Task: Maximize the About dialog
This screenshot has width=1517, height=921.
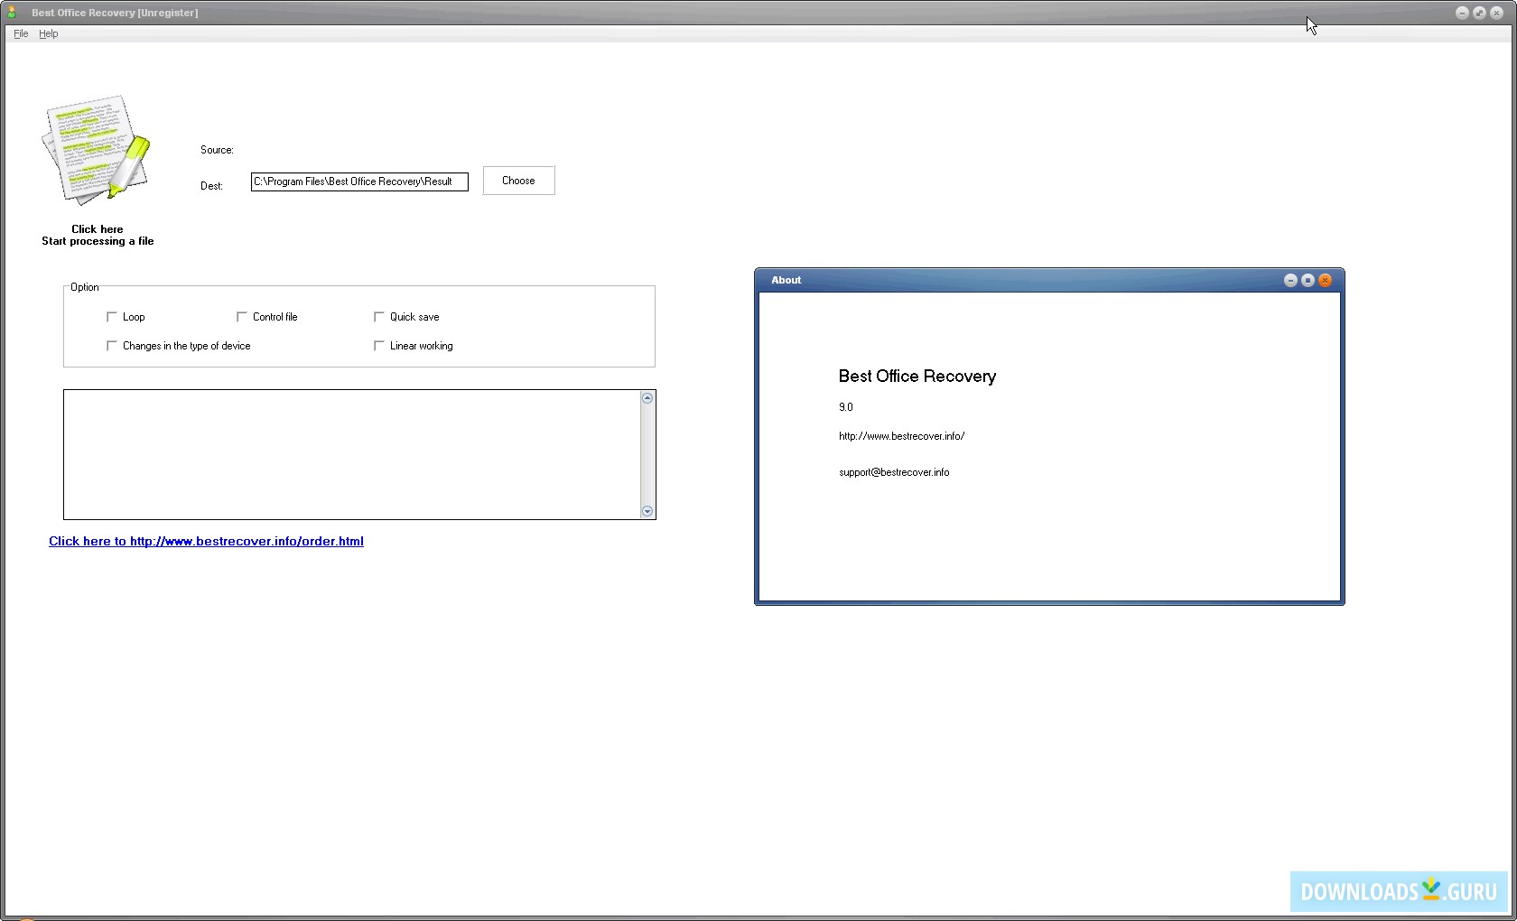Action: coord(1308,281)
